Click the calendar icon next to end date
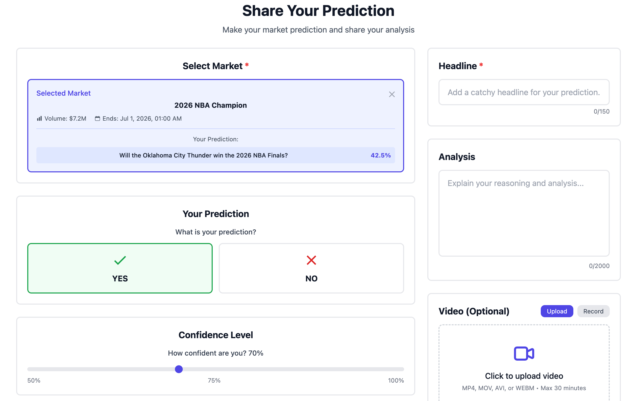 tap(97, 118)
